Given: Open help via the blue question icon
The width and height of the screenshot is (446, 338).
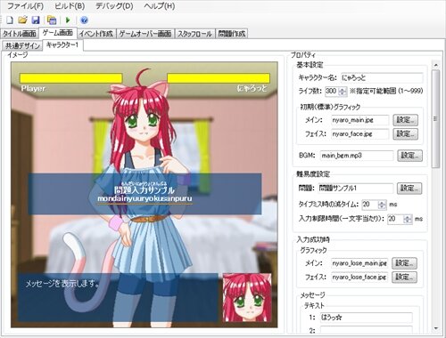Looking at the screenshot, I should pos(84,20).
